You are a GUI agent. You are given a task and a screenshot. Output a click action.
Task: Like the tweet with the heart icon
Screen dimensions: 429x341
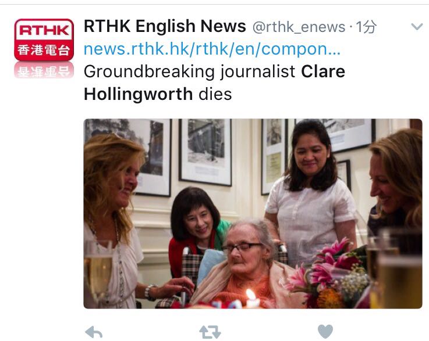(x=325, y=332)
